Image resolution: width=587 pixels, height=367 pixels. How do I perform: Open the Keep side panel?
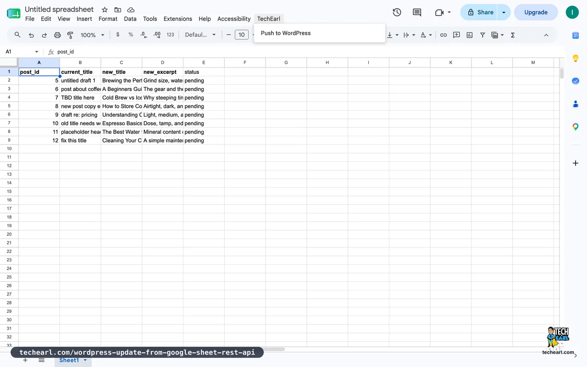(576, 58)
